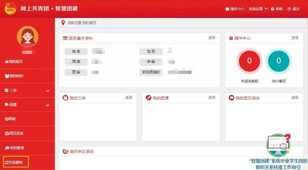Open 团员教育 sidebar item
This screenshot has height=170, width=308.
click(15, 148)
